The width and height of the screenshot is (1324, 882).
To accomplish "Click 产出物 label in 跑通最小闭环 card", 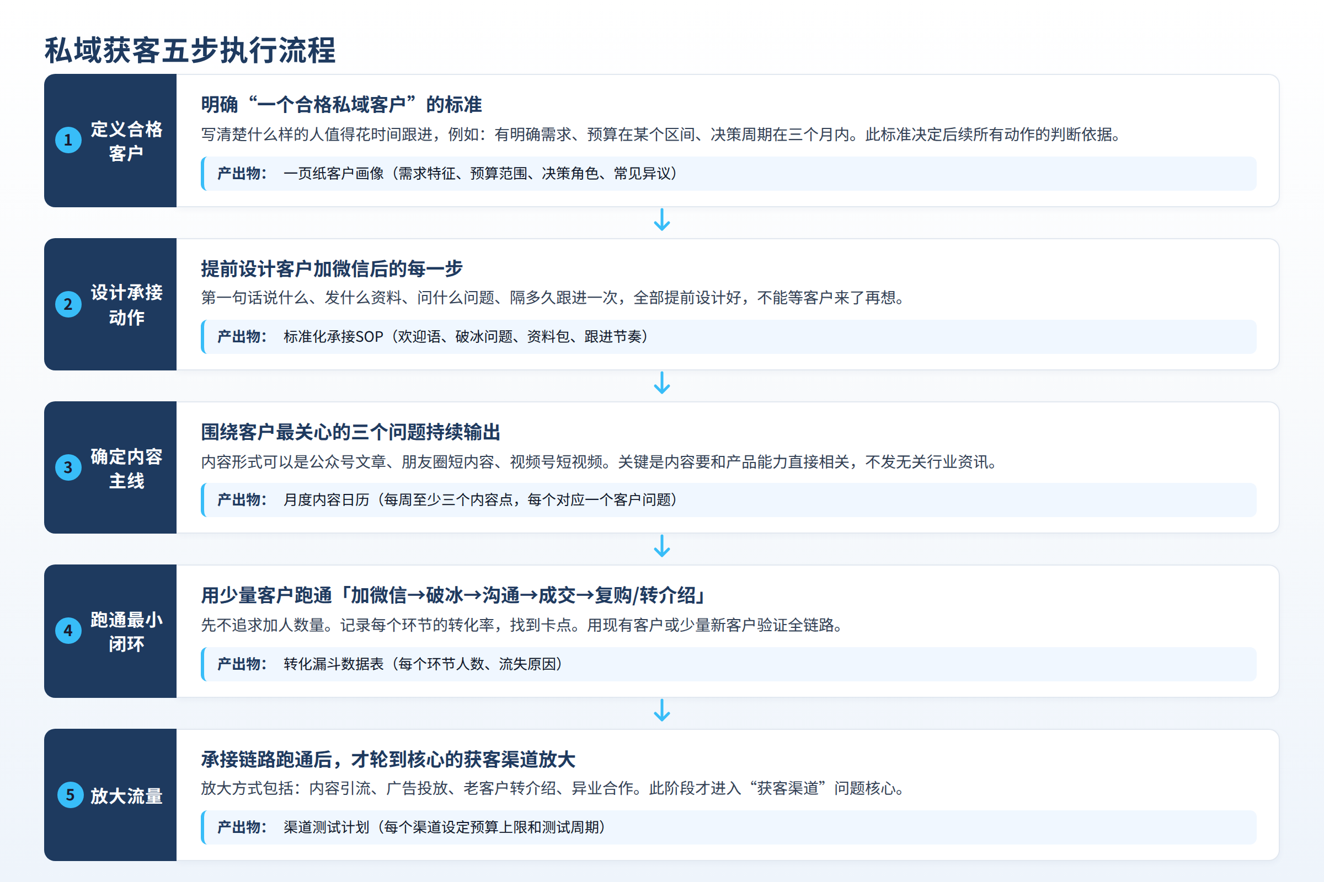I will (x=242, y=664).
